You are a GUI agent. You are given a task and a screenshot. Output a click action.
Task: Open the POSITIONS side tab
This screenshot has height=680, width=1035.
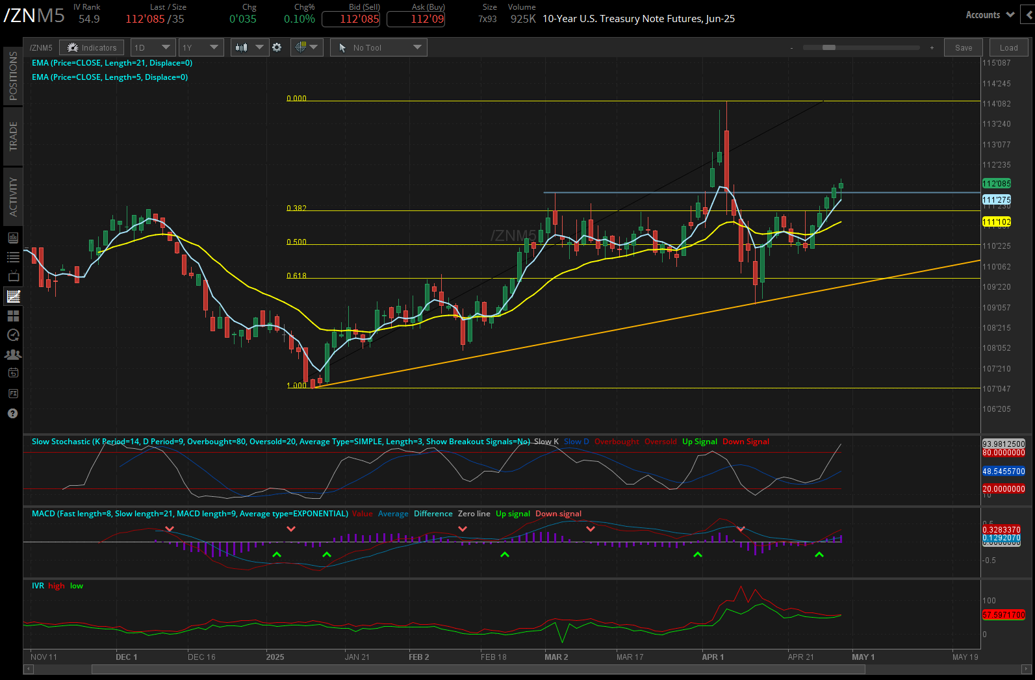pyautogui.click(x=13, y=76)
